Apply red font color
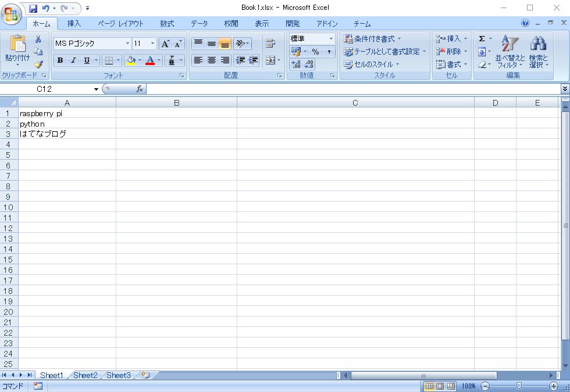570x392 pixels. coord(150,60)
